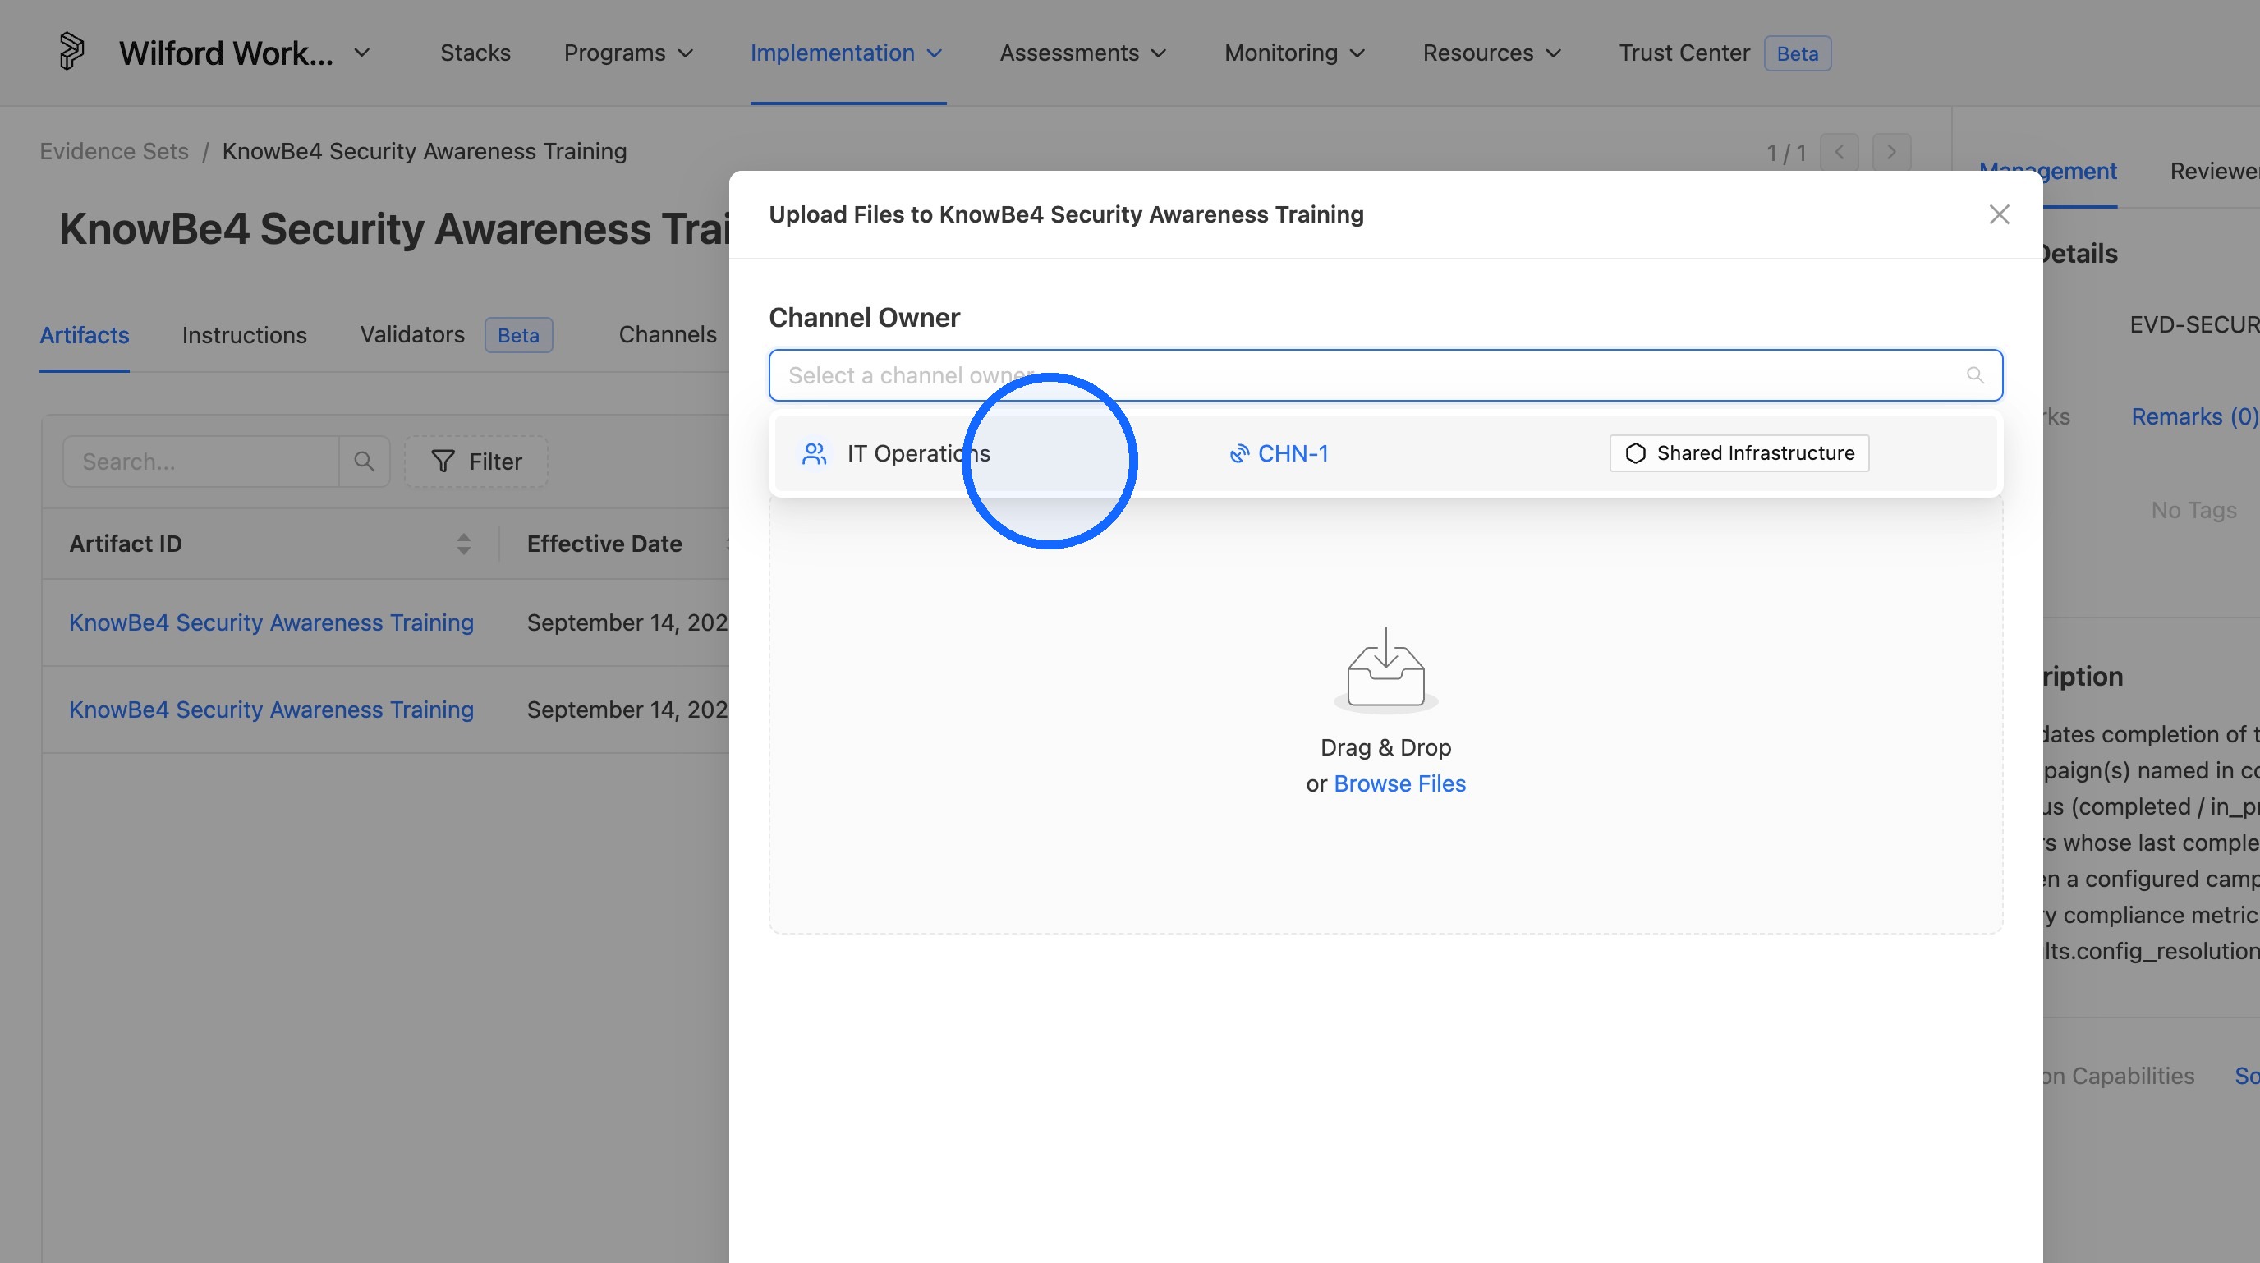Click the channel owner search magnifier icon
The width and height of the screenshot is (2260, 1263).
tap(1975, 375)
